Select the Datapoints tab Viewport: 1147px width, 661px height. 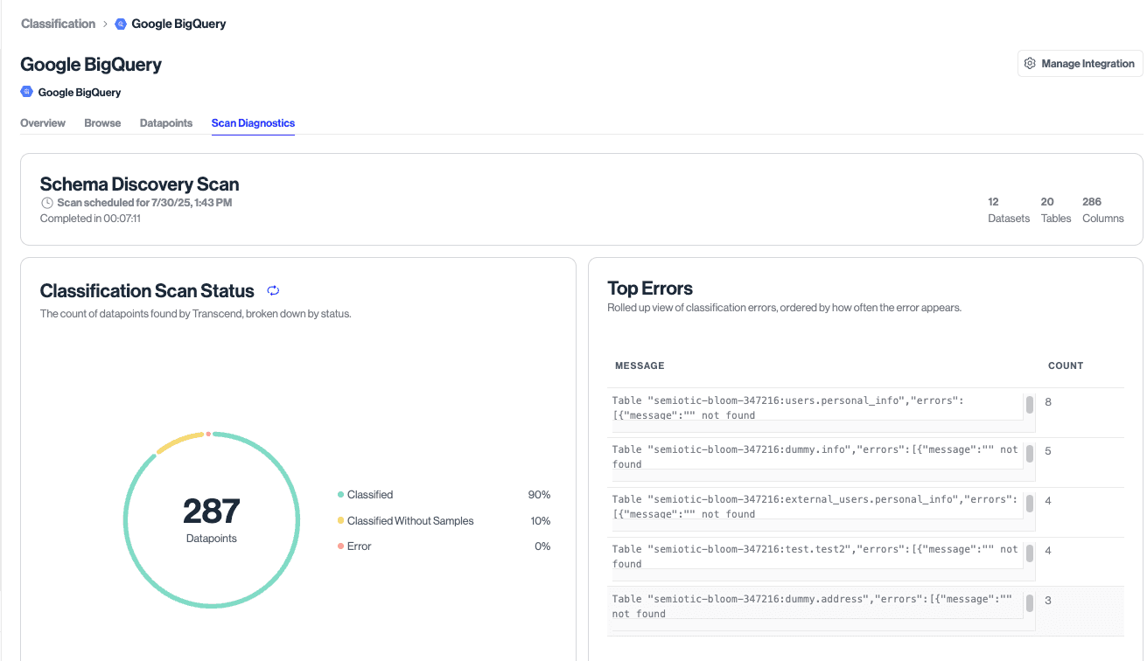coord(165,123)
